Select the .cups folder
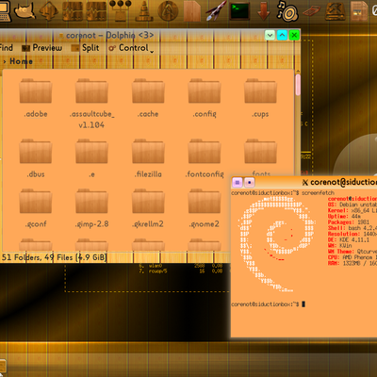The width and height of the screenshot is (377, 377). (x=260, y=98)
